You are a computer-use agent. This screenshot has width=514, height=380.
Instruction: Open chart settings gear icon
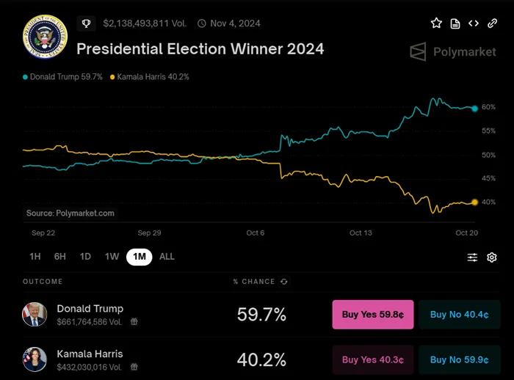(492, 257)
